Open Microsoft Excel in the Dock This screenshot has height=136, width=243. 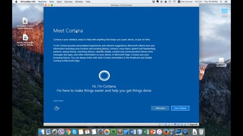146,132
